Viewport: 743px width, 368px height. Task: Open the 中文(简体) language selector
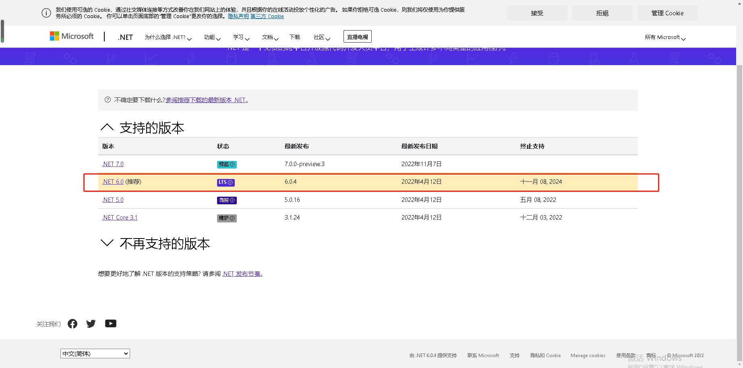(x=95, y=353)
